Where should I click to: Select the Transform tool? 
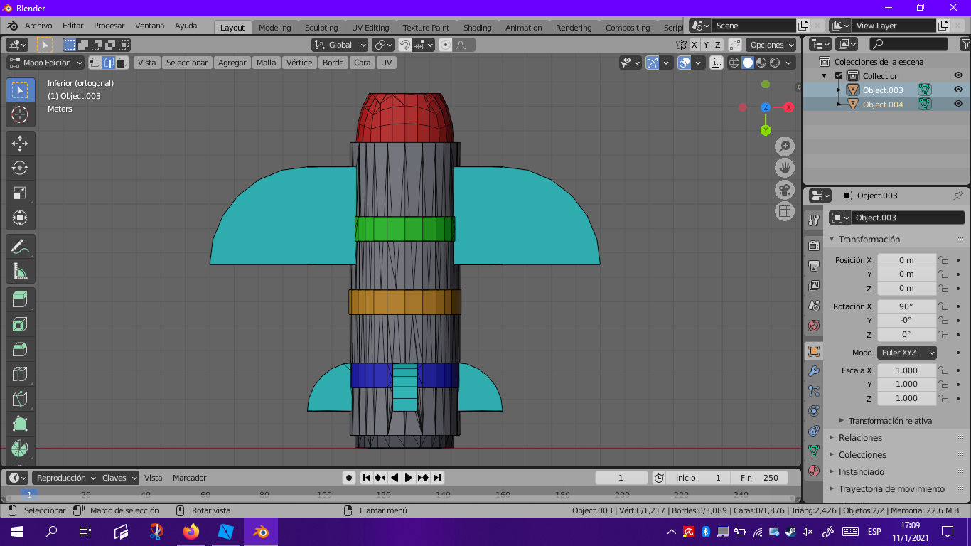click(x=20, y=218)
